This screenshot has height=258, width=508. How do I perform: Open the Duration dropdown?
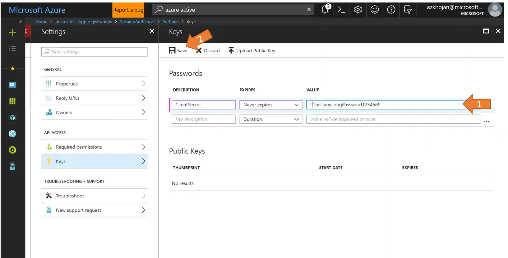click(x=271, y=119)
